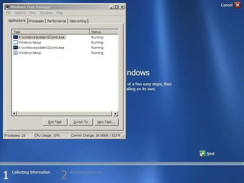244x183 pixels.
Task: Click the End Task button
Action: [55, 122]
